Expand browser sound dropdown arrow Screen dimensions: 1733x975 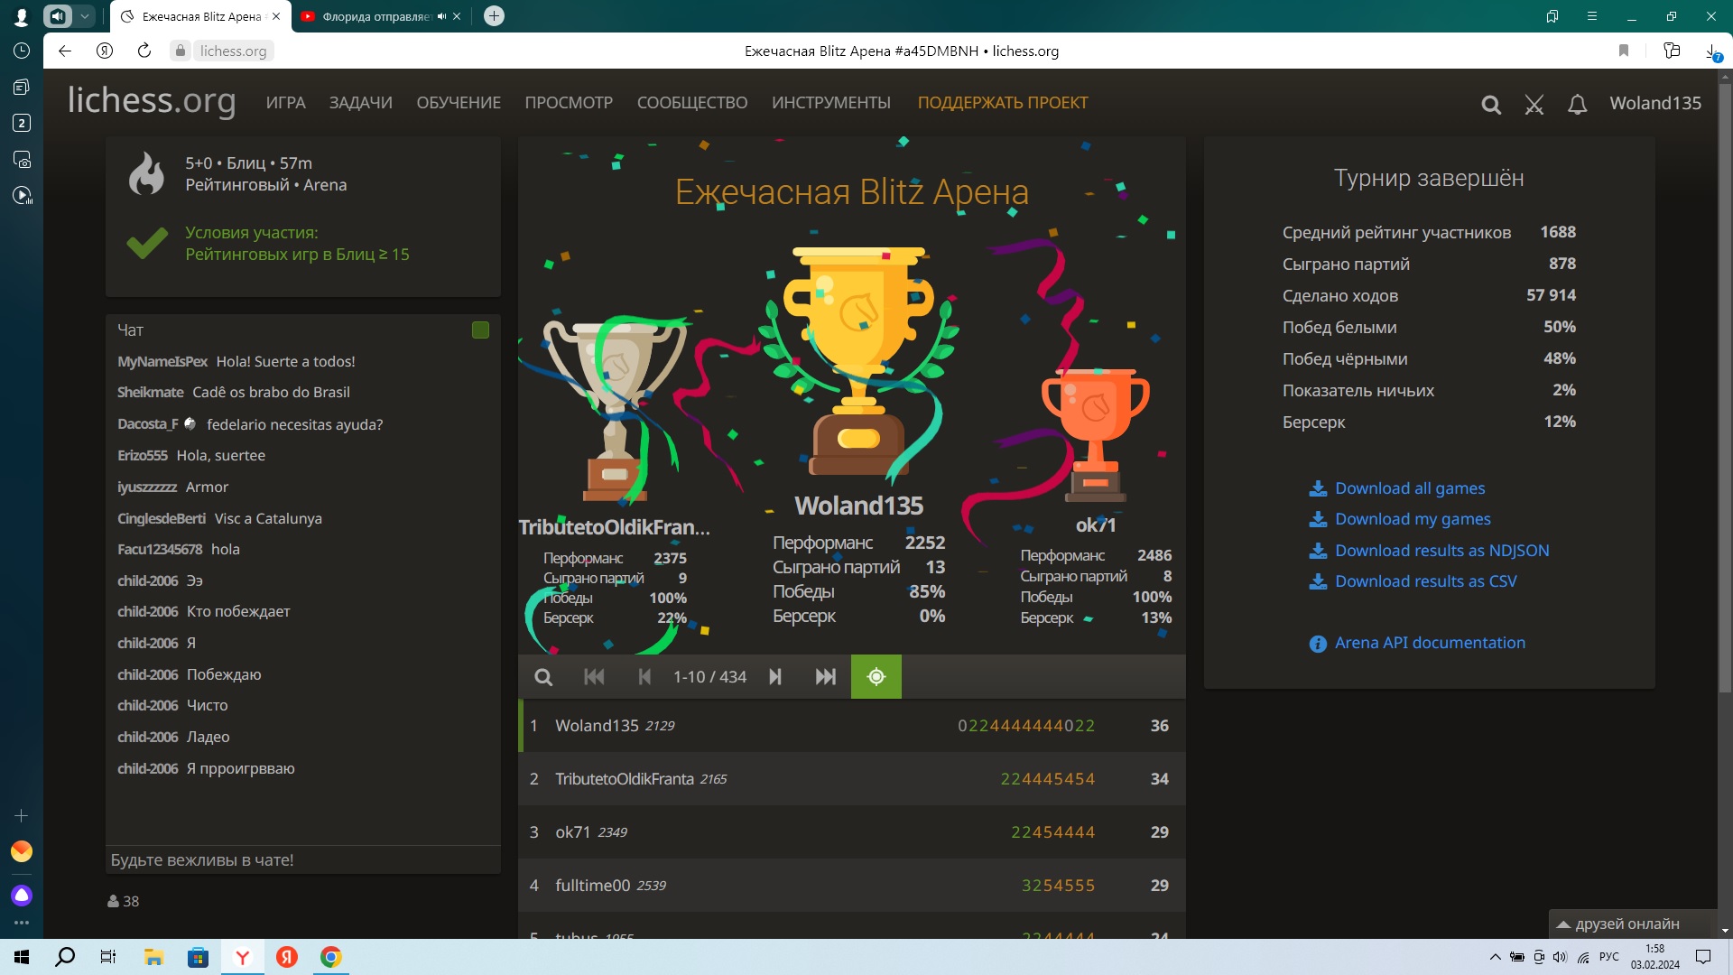pos(84,16)
